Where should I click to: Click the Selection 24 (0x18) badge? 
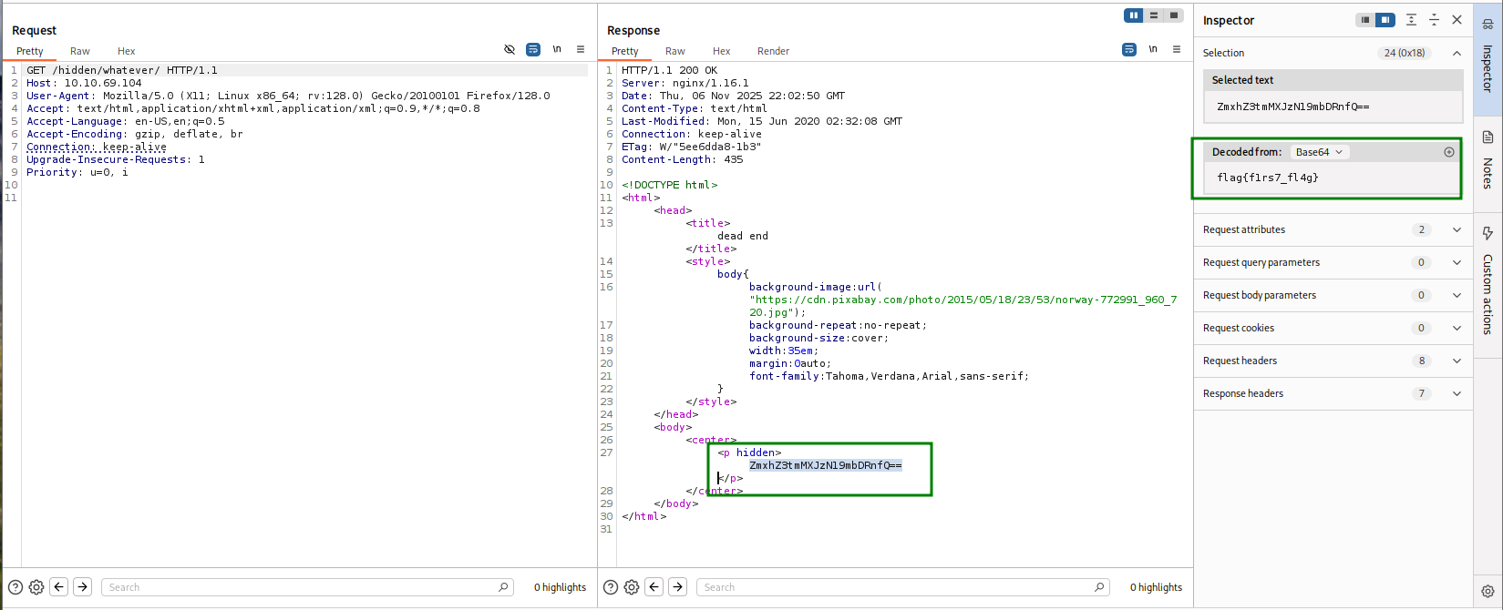1405,53
